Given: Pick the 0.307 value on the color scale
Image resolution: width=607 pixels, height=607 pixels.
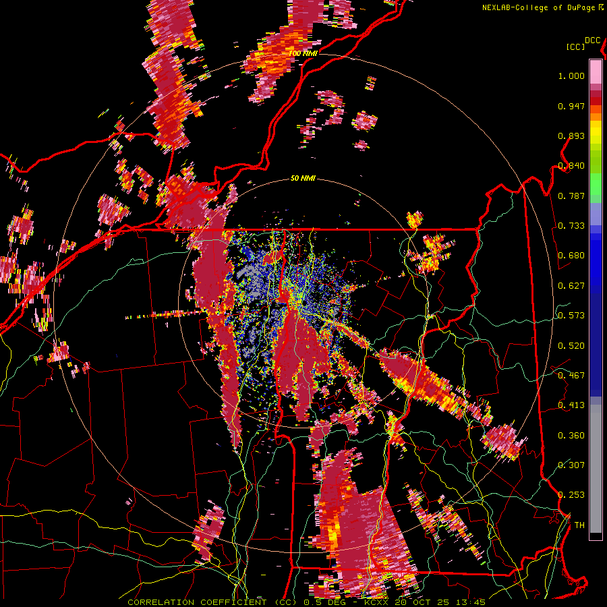Looking at the screenshot, I should point(571,465).
